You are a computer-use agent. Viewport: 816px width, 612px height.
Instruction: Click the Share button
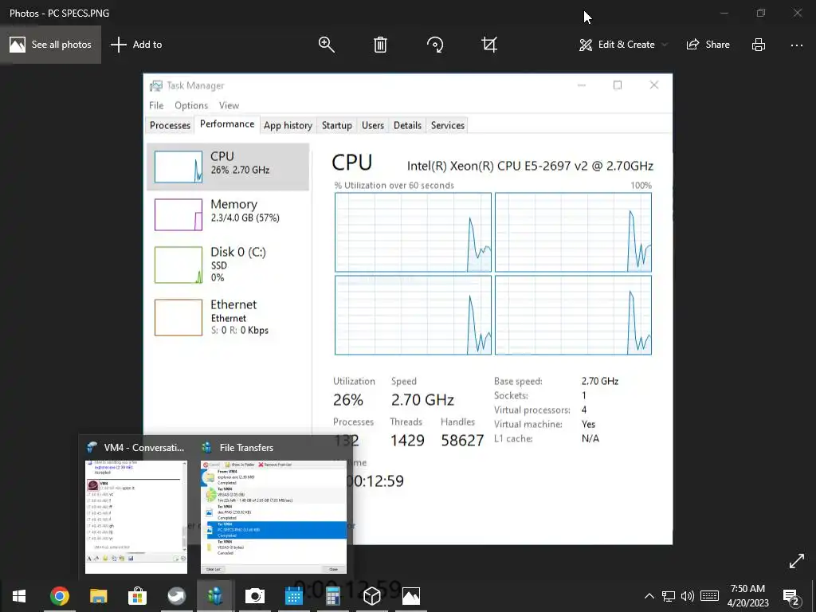click(x=708, y=45)
